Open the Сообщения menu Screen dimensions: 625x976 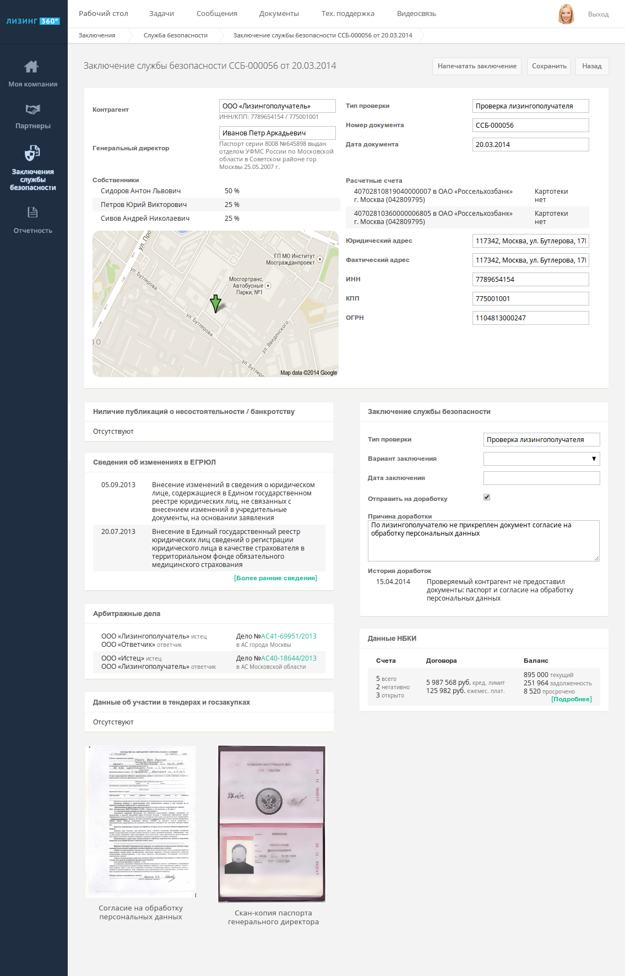pyautogui.click(x=217, y=14)
